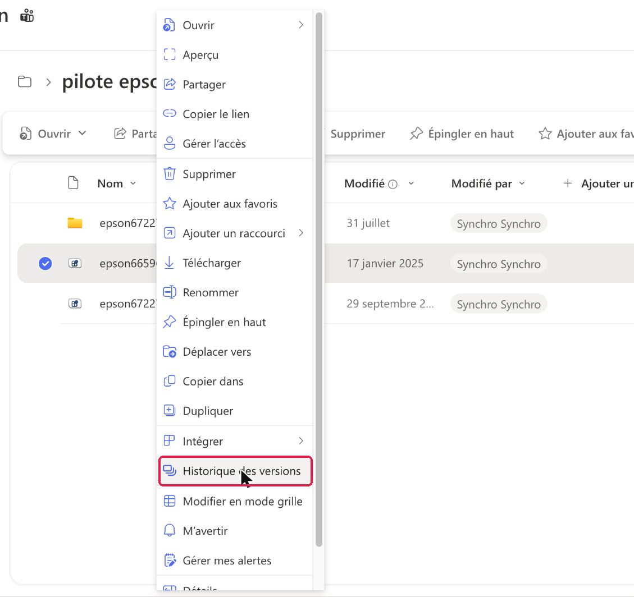This screenshot has width=634, height=597.
Task: Click Synchro Synchro on the 31 juillet row
Action: coord(499,223)
